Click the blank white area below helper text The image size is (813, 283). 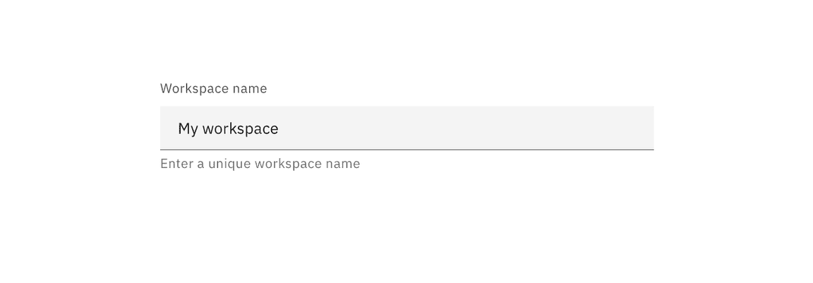click(x=406, y=226)
